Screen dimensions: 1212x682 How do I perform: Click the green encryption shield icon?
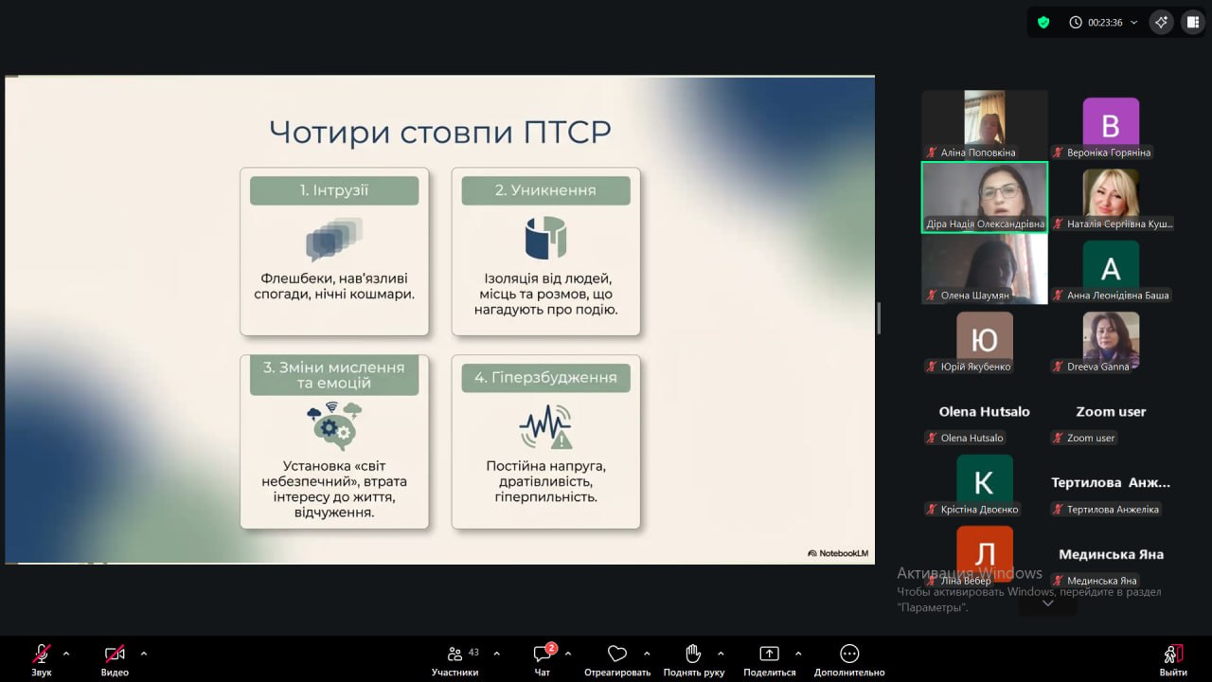coord(1043,22)
